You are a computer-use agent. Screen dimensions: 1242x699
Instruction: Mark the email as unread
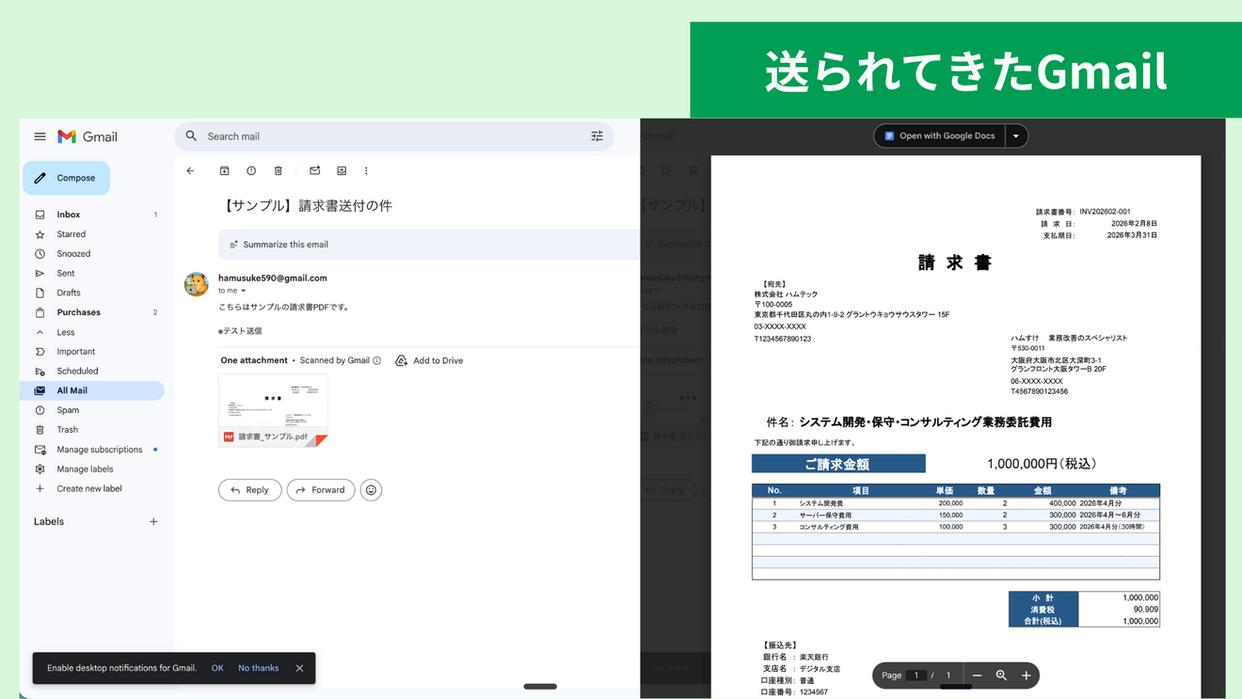click(x=315, y=171)
